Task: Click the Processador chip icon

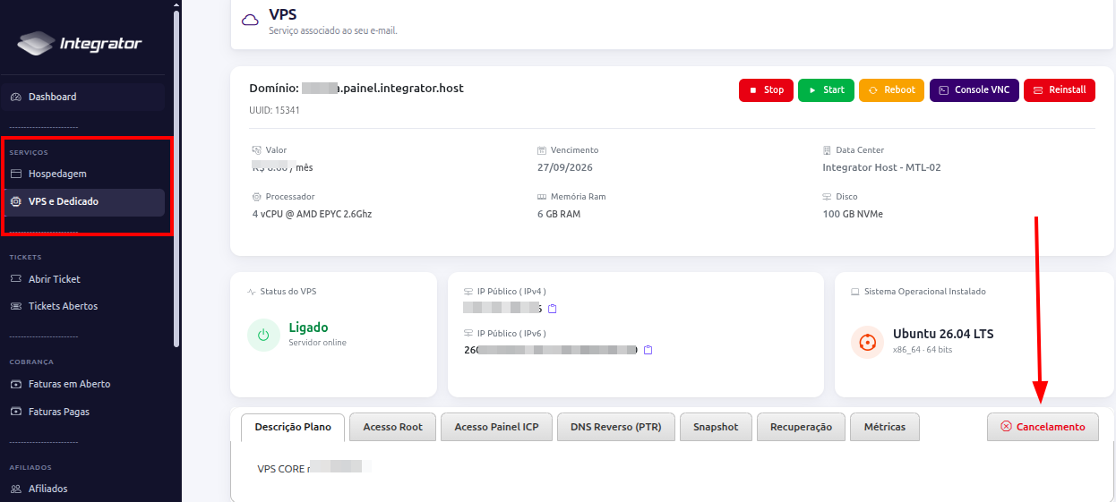Action: (x=257, y=196)
